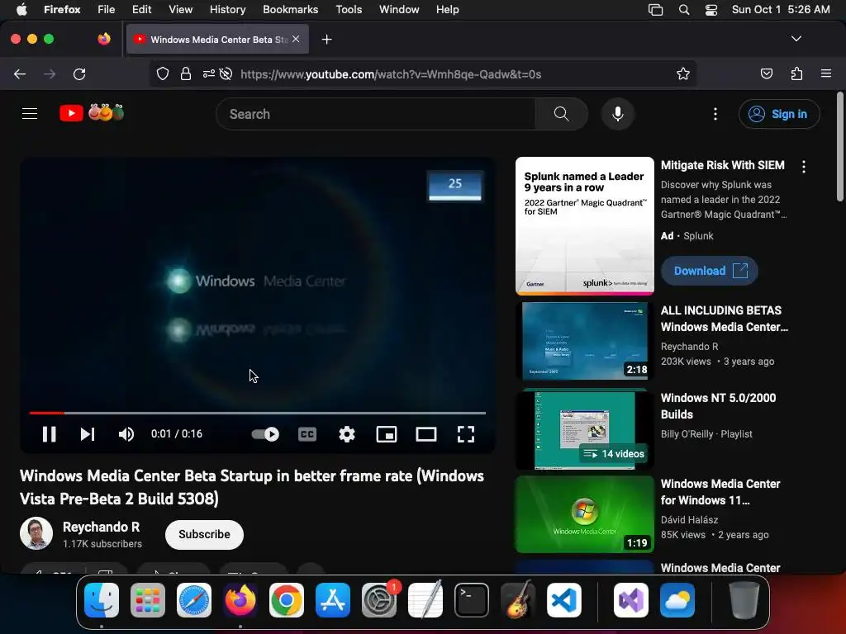Open macOS Control Center
Image resolution: width=846 pixels, height=634 pixels.
click(x=711, y=10)
